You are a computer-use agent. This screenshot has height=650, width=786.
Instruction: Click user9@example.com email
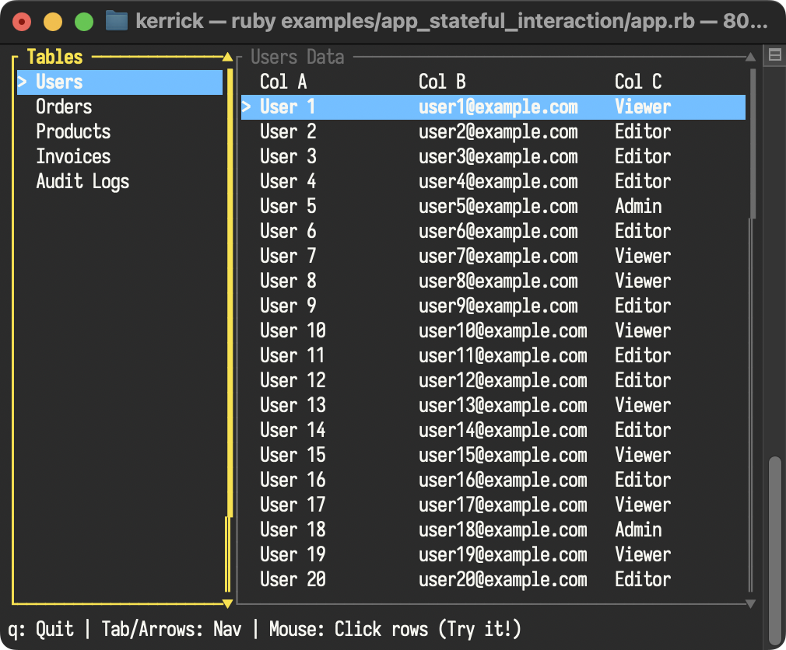498,306
